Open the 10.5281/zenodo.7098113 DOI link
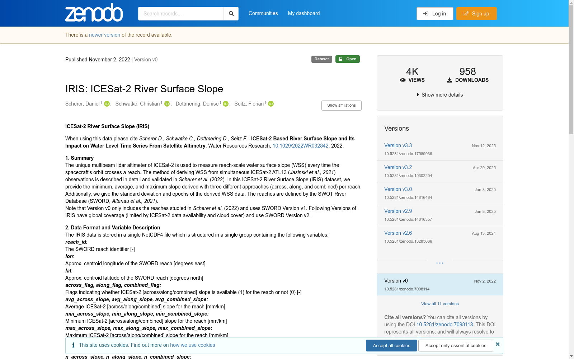 pos(444,325)
